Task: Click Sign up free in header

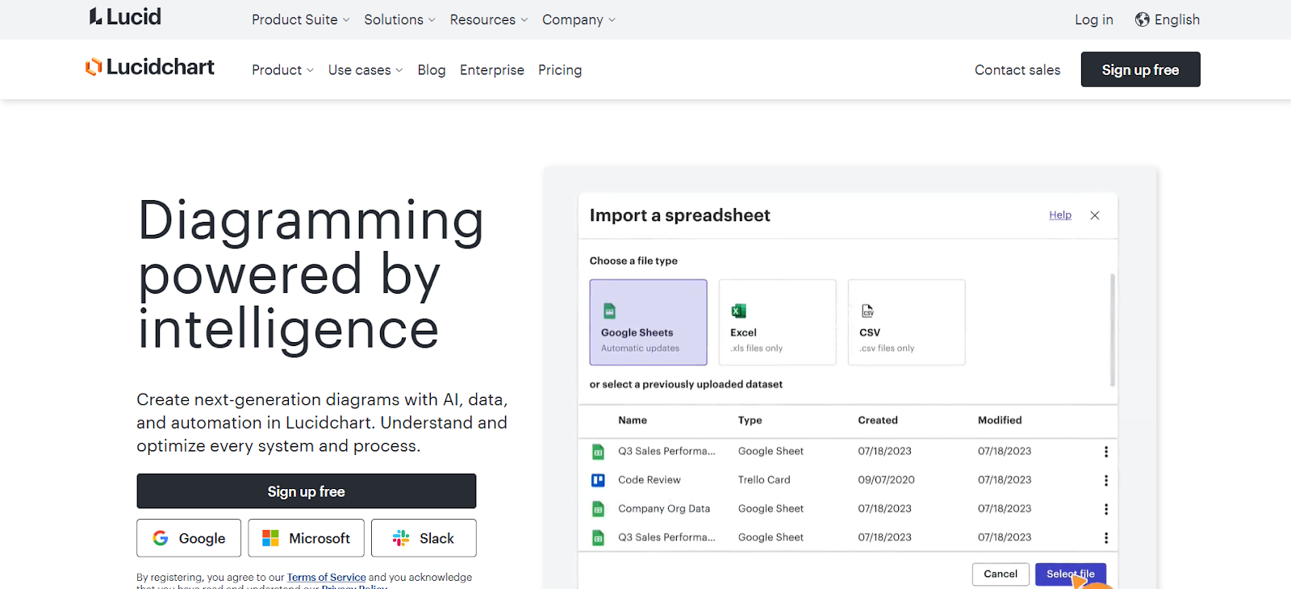Action: coord(1141,69)
